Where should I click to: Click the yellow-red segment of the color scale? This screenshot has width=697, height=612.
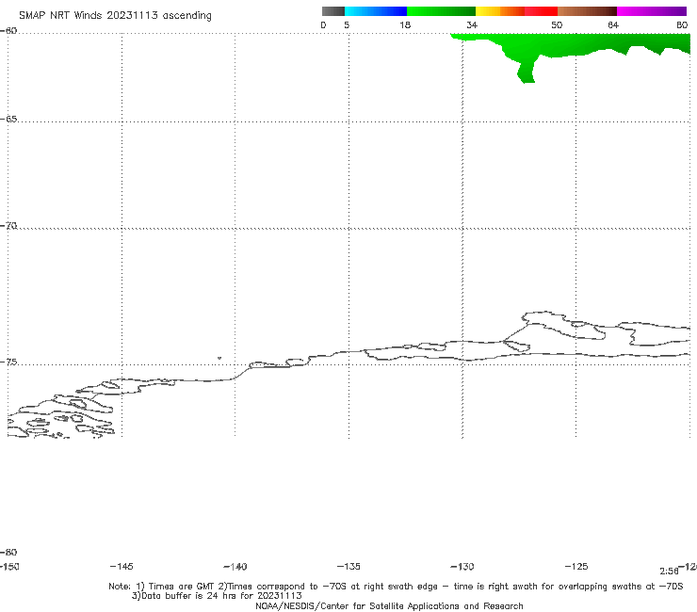(516, 11)
